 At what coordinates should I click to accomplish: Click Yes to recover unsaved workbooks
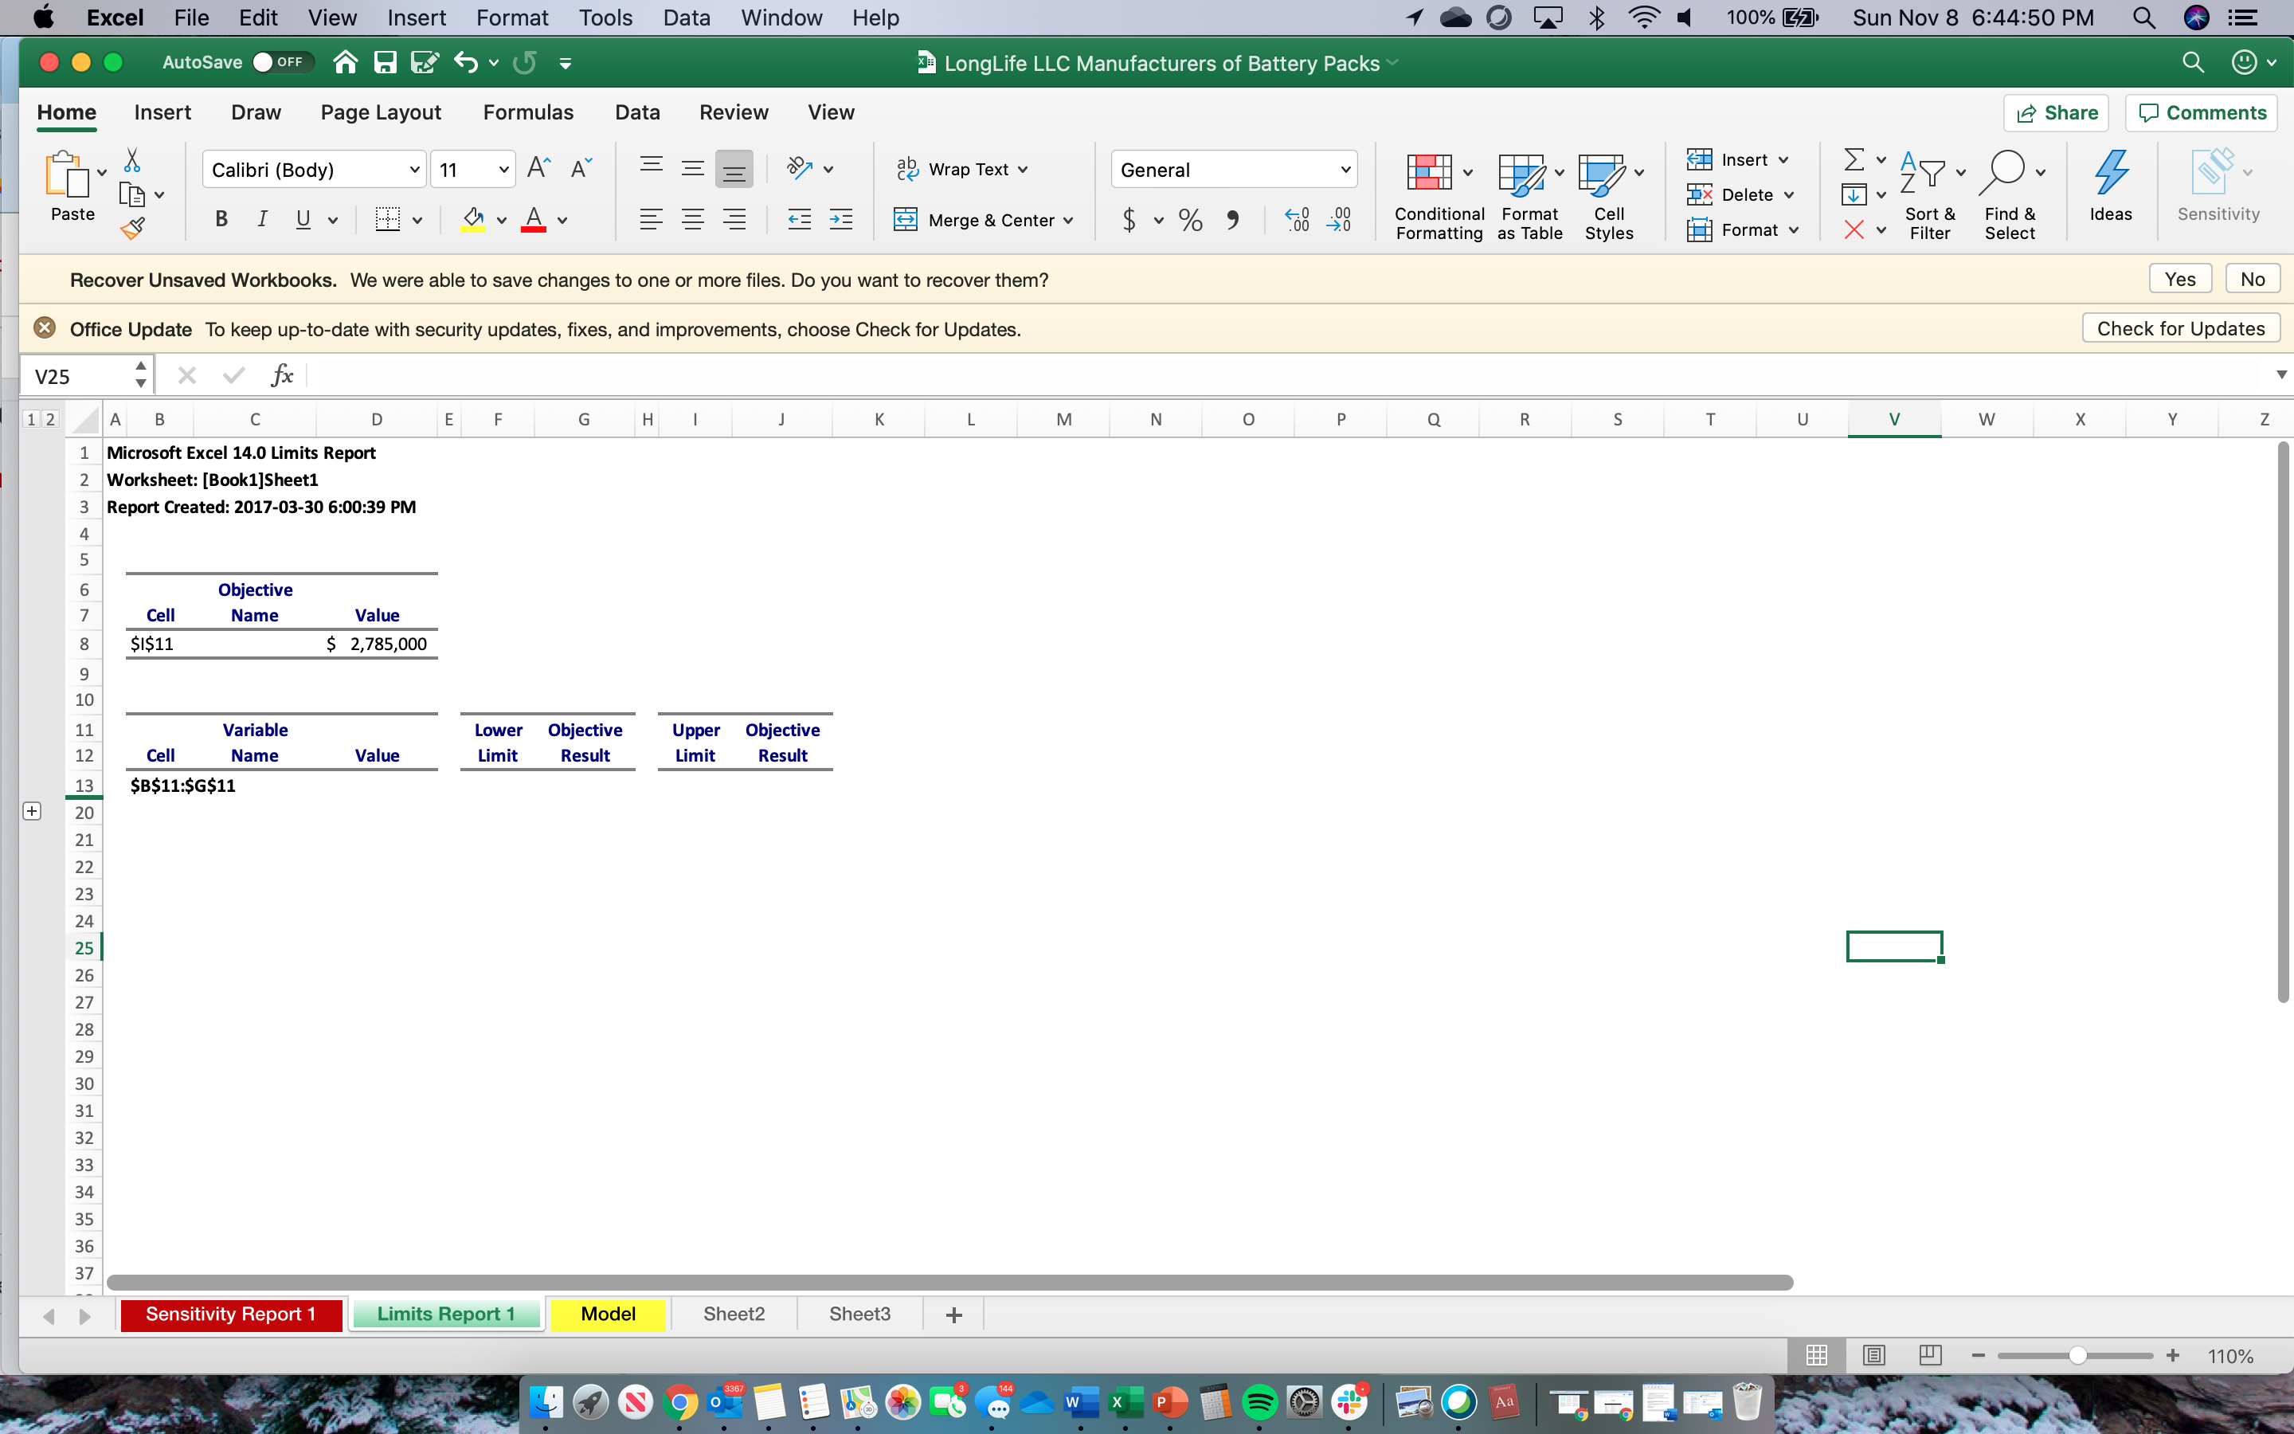point(2180,278)
